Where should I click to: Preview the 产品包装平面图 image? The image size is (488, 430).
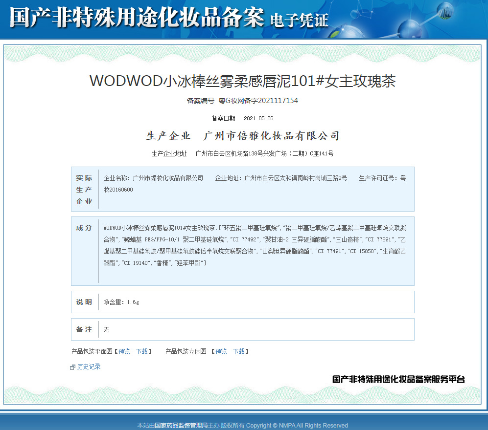click(124, 351)
